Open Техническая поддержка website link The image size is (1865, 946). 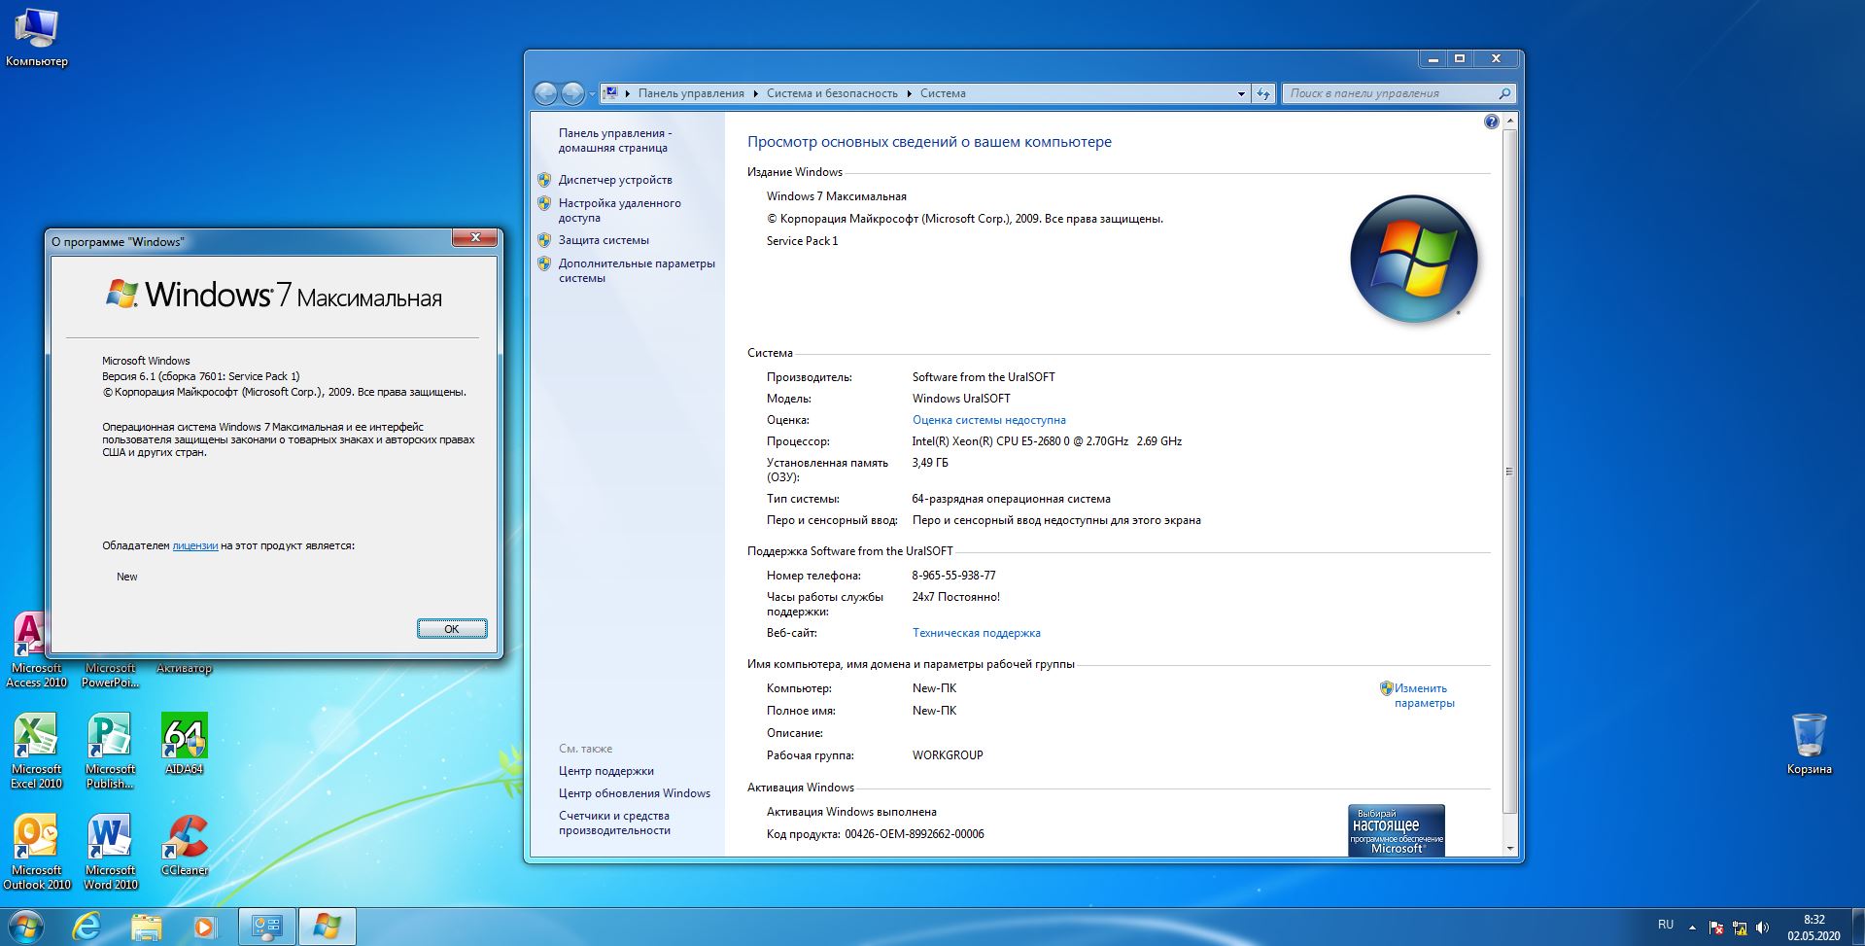point(977,633)
